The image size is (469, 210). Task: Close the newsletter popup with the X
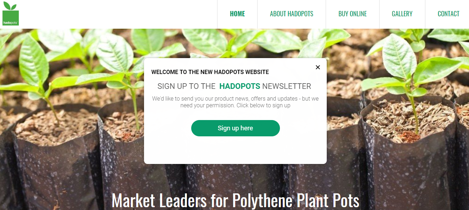coord(318,67)
